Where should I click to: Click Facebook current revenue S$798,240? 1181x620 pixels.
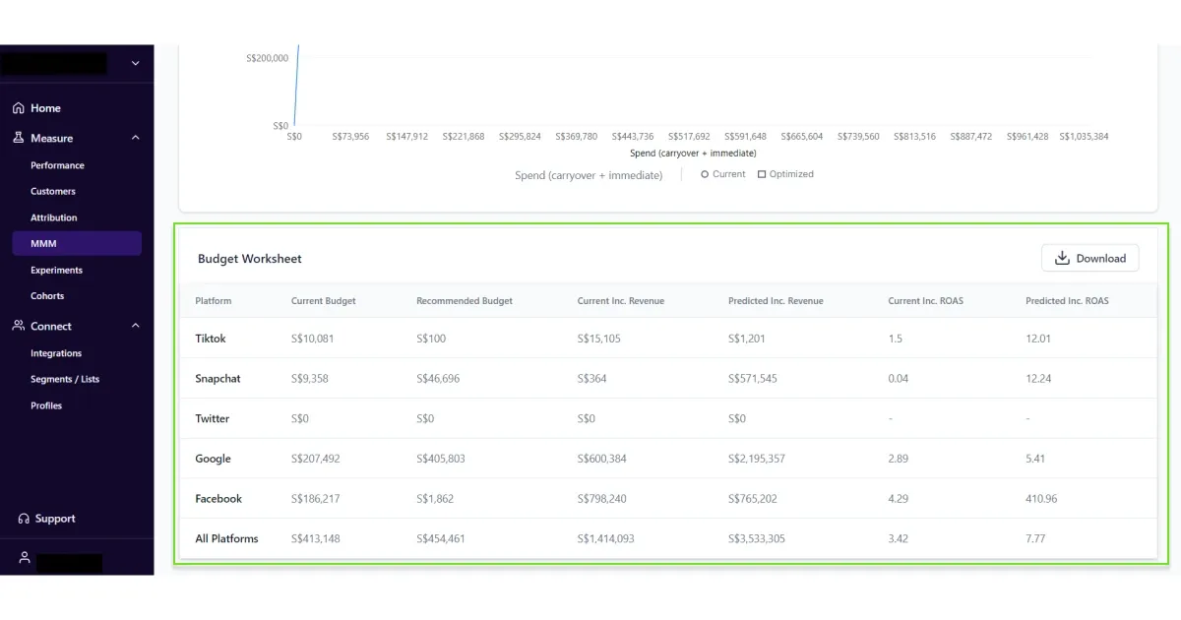602,499
